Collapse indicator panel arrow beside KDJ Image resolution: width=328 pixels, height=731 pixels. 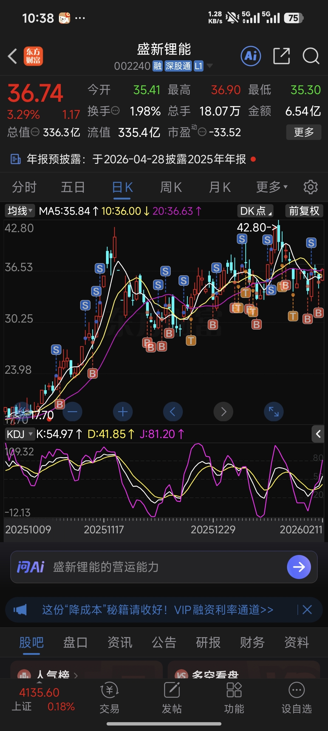pos(318,434)
